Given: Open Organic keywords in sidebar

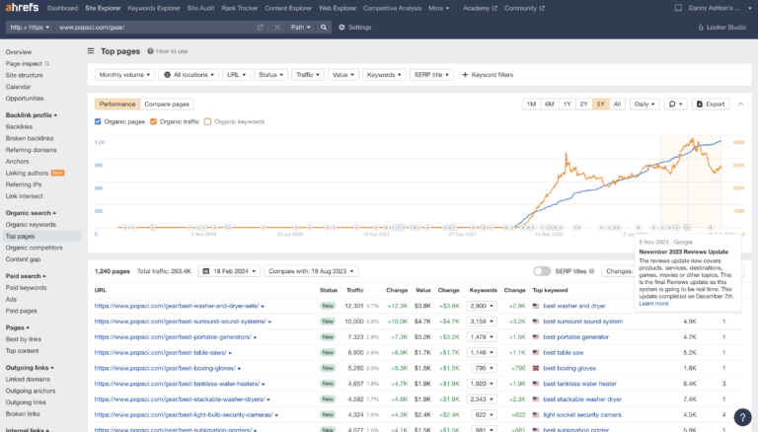Looking at the screenshot, I should click(31, 224).
